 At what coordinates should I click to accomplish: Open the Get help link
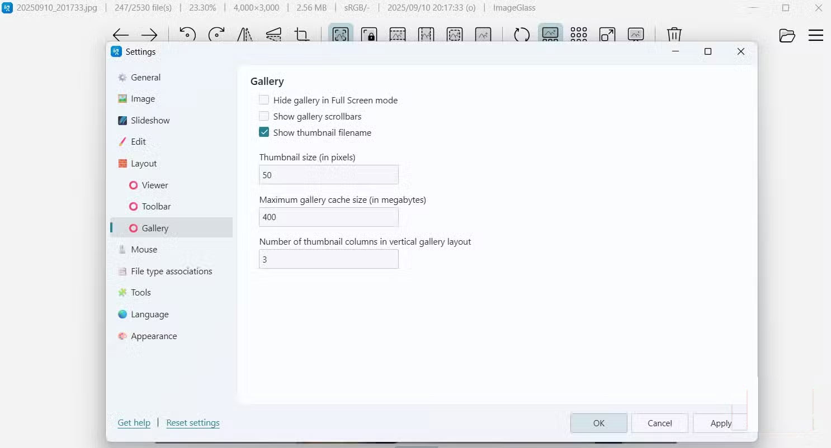[134, 423]
